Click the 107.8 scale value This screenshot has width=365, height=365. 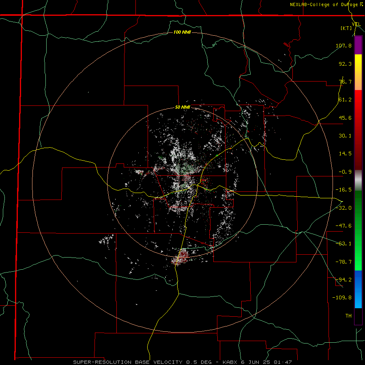[344, 45]
